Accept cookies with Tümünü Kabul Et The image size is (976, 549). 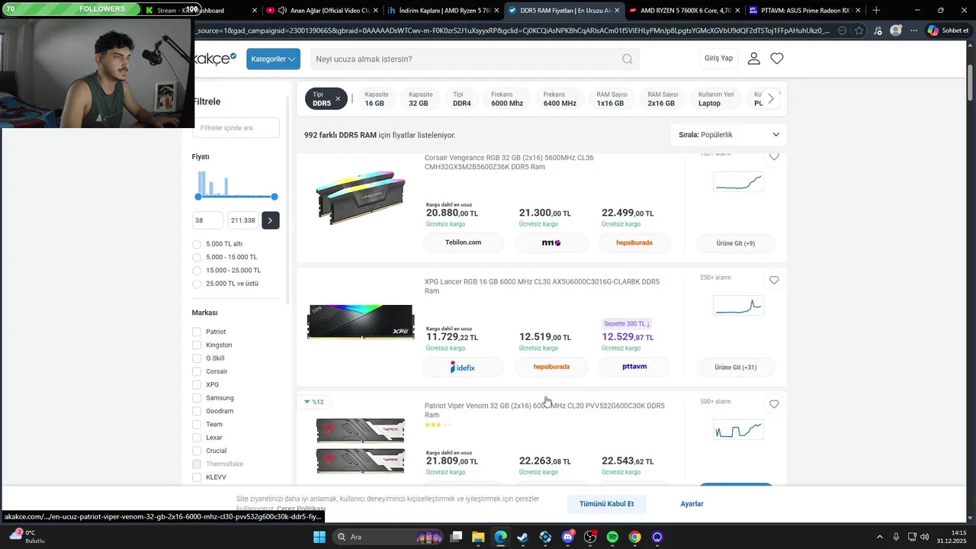(606, 504)
